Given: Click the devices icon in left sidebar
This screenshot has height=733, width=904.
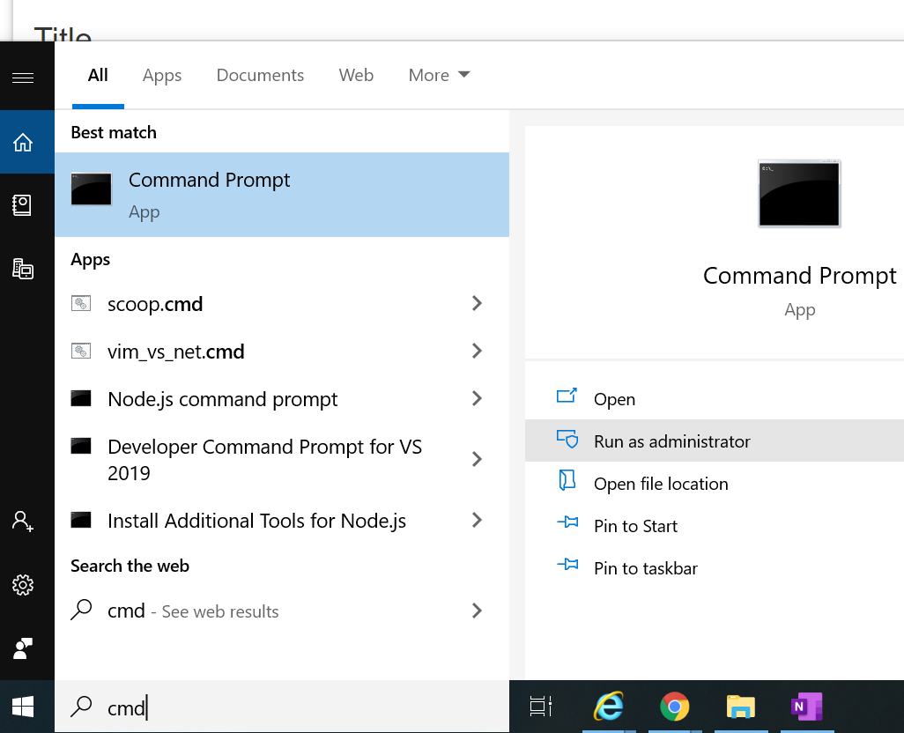Looking at the screenshot, I should tap(23, 269).
